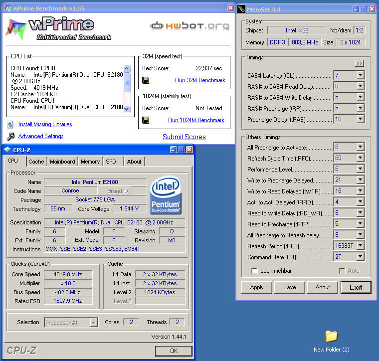Click the MemSet title bar app icon
The image size is (379, 361).
coord(241,9)
